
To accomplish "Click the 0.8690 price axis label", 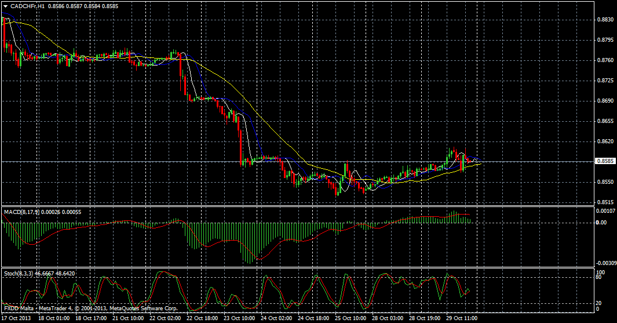I will pos(605,101).
